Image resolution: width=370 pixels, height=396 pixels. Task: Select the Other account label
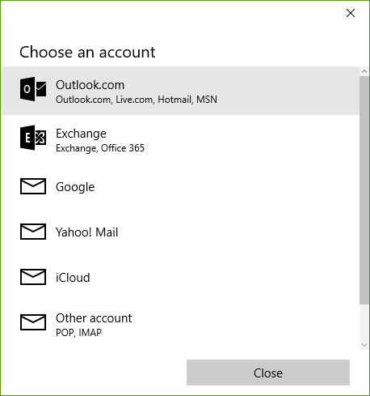[x=94, y=318]
